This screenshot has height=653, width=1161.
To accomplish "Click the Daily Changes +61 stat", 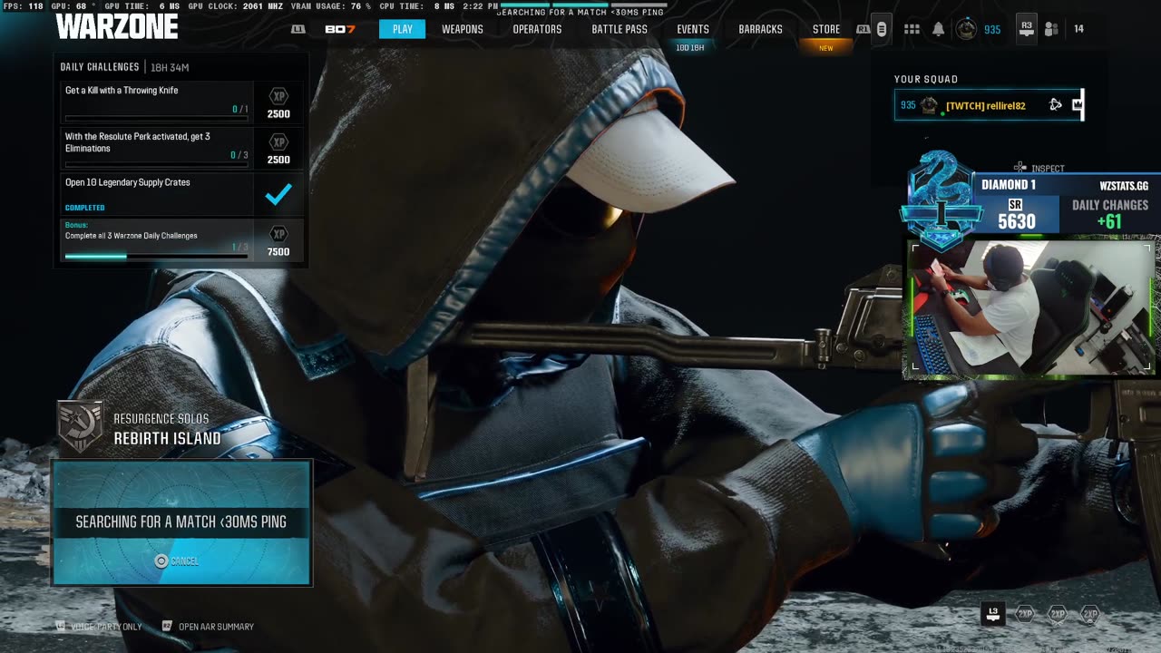I will 1110,214.
